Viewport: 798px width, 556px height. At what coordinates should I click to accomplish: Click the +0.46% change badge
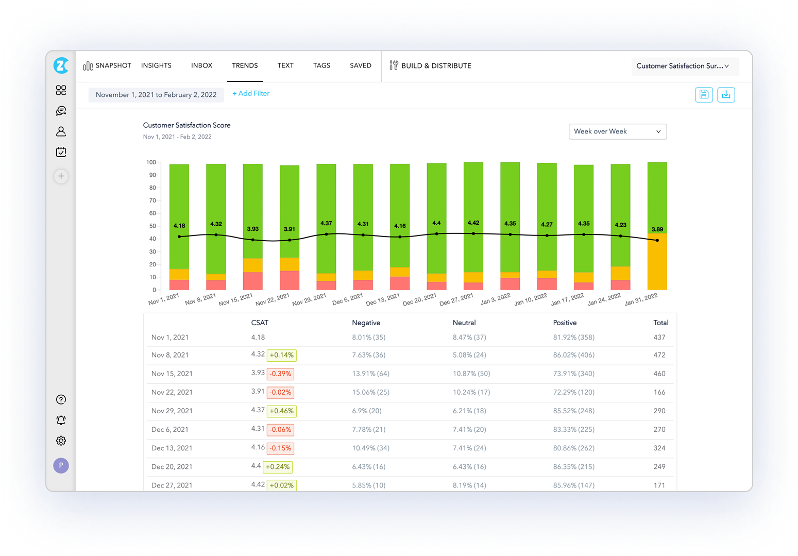tap(281, 411)
